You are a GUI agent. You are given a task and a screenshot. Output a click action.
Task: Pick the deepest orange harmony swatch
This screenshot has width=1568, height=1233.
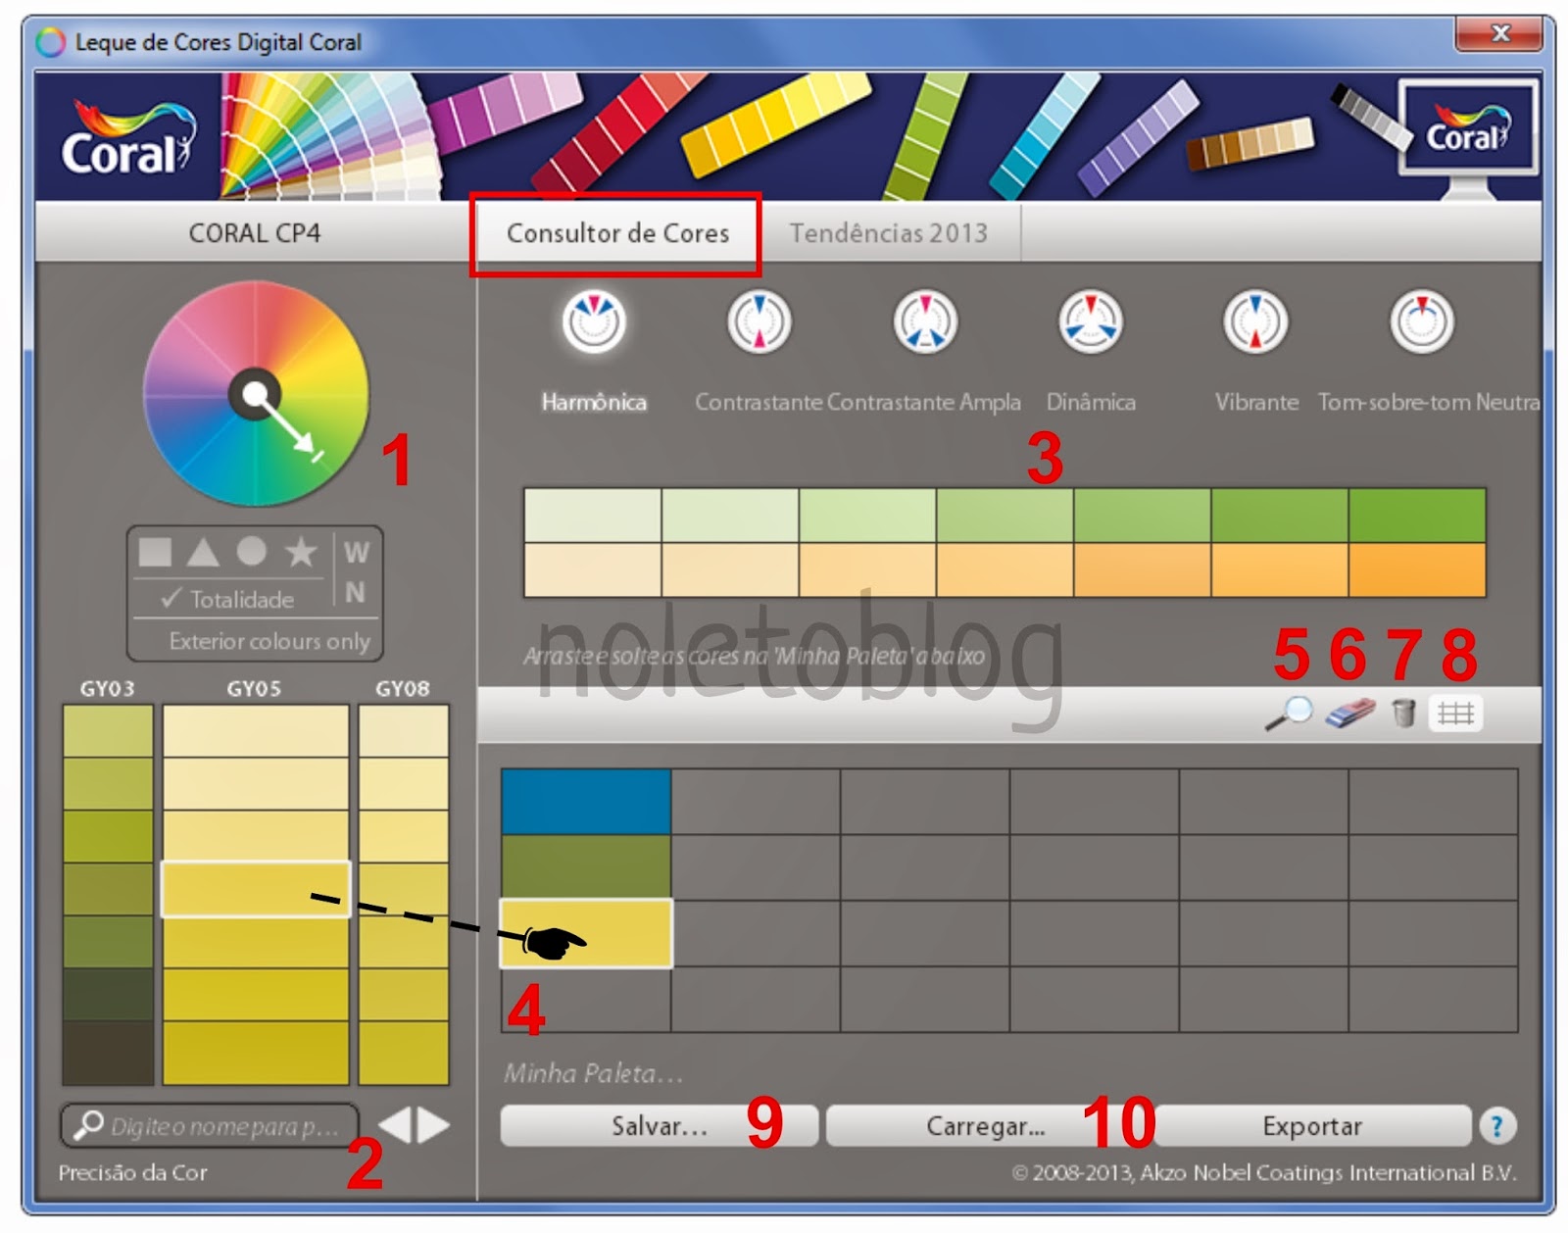1417,569
